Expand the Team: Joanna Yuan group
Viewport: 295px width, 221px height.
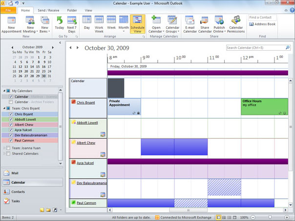pos(4,148)
